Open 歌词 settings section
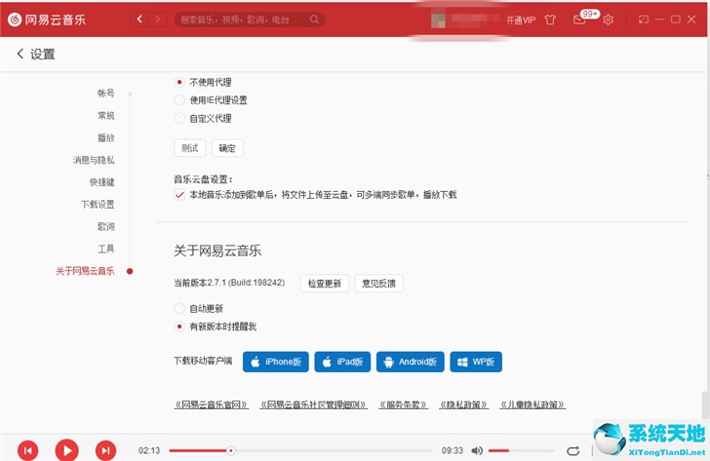Image resolution: width=710 pixels, height=461 pixels. pos(106,226)
